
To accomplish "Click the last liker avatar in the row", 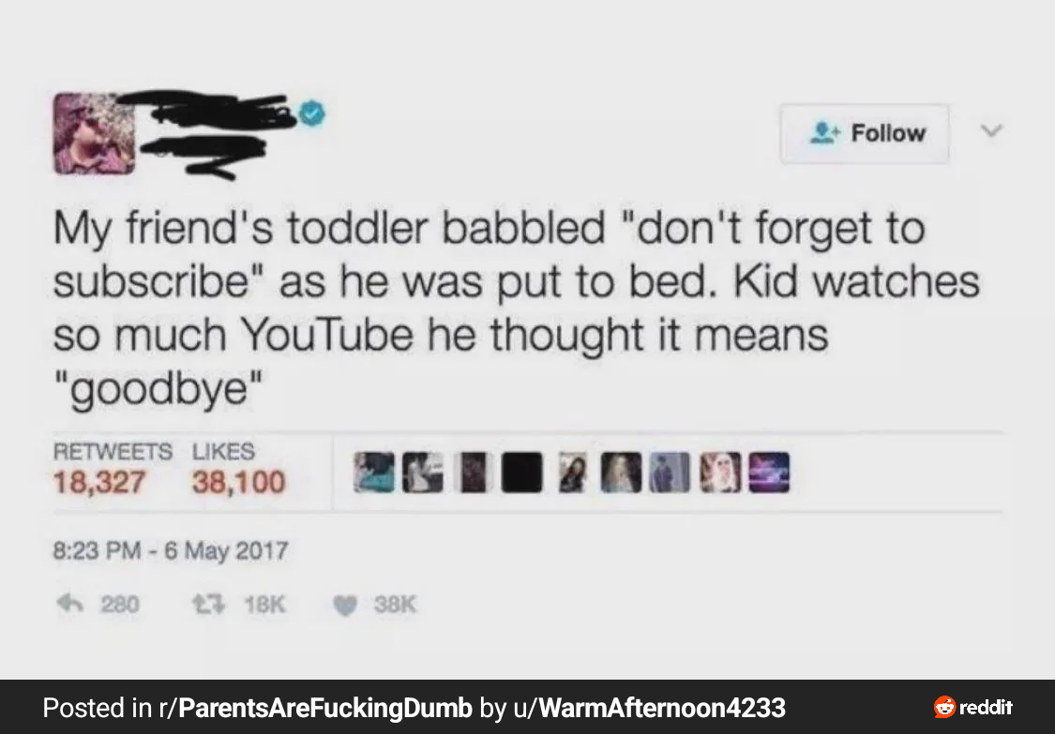I will (770, 472).
